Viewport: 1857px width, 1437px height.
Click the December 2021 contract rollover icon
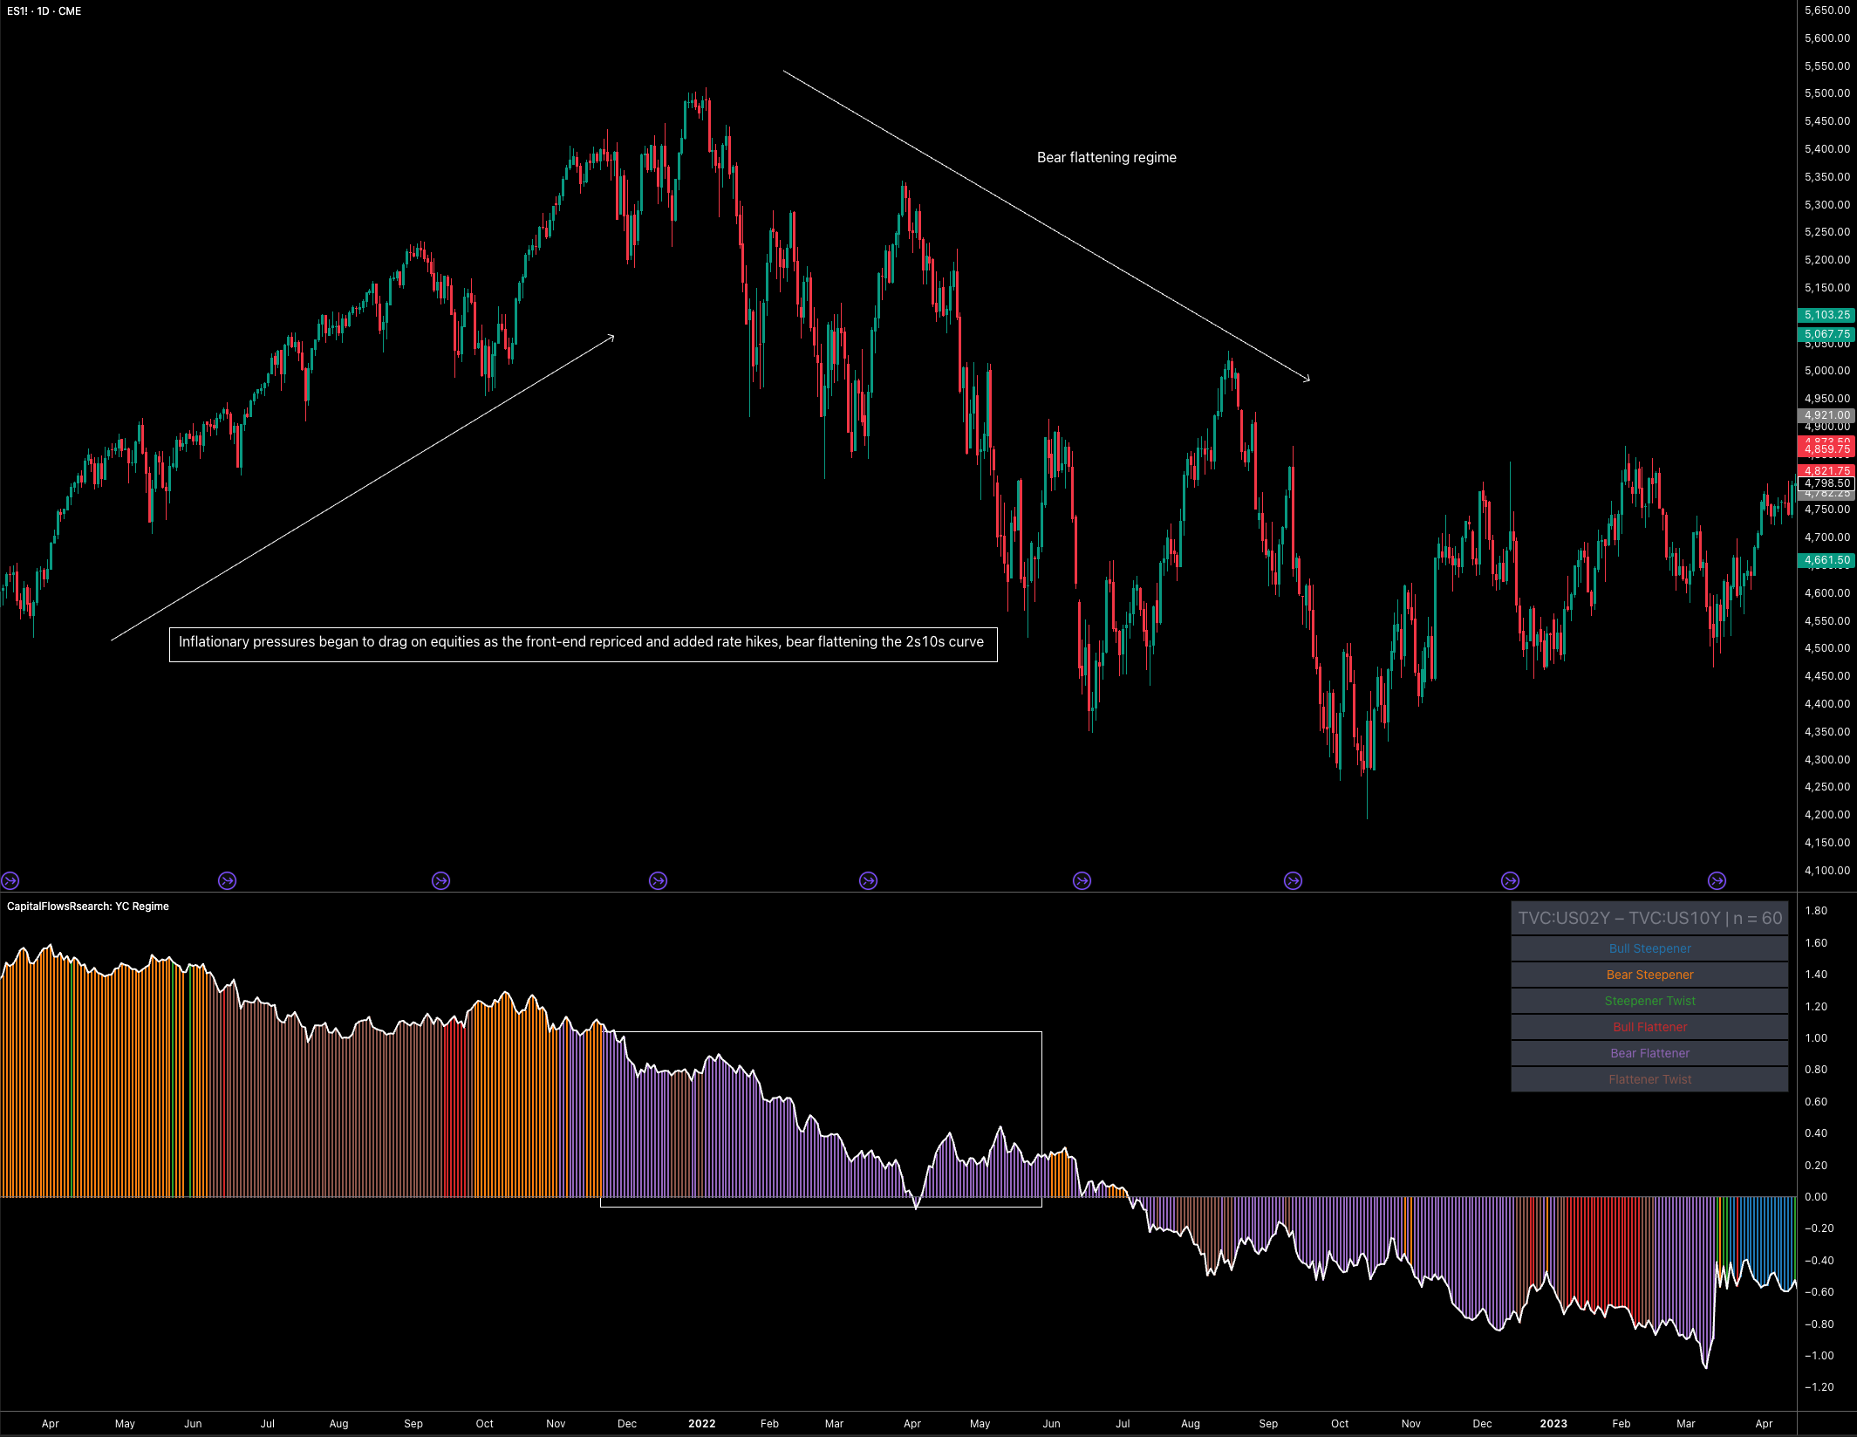(658, 880)
